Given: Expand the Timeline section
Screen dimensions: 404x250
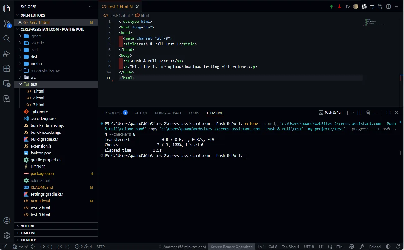Looking at the screenshot, I should click(x=56, y=233).
